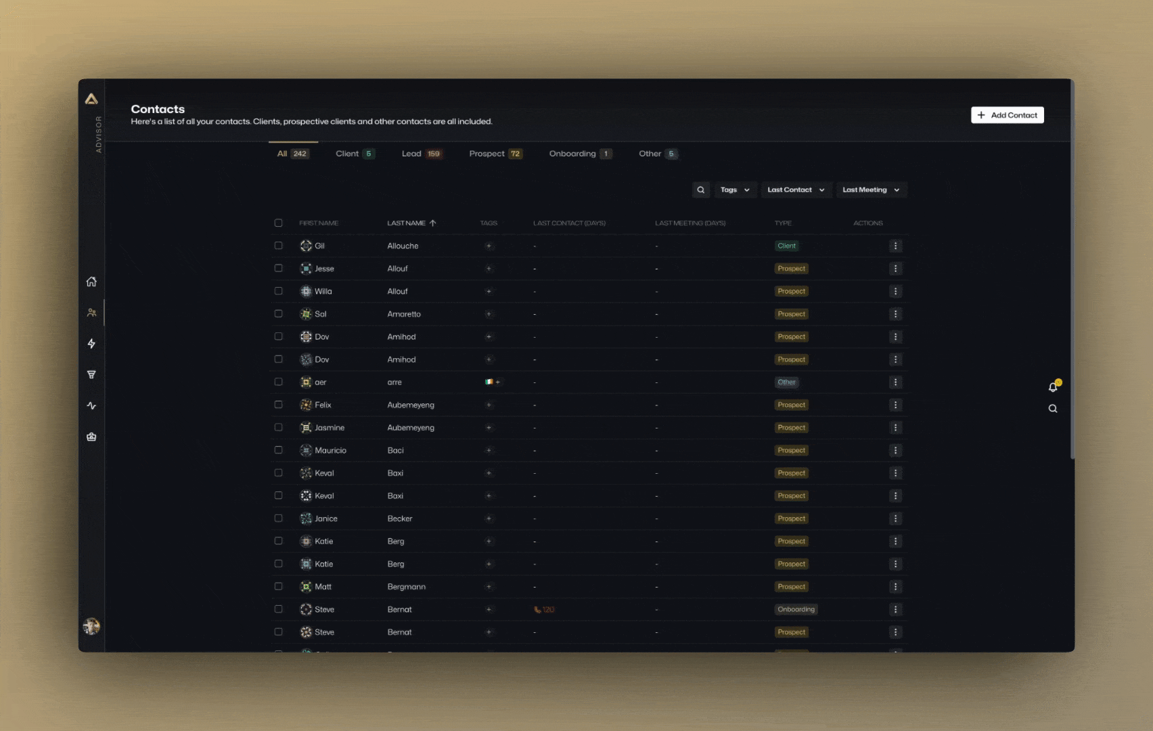Open actions menu for Matt Bergmann
The image size is (1153, 731).
pyautogui.click(x=895, y=587)
